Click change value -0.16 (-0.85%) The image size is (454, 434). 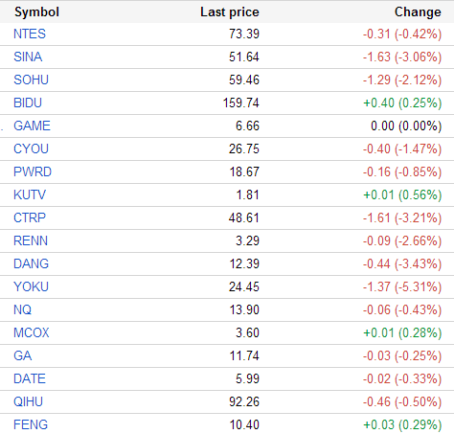coord(402,171)
